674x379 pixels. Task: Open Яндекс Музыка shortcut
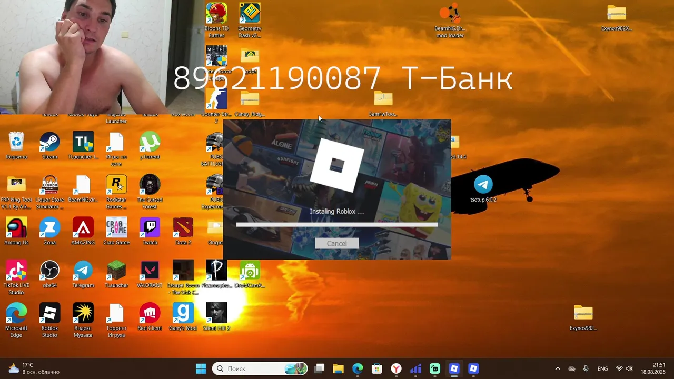(83, 321)
